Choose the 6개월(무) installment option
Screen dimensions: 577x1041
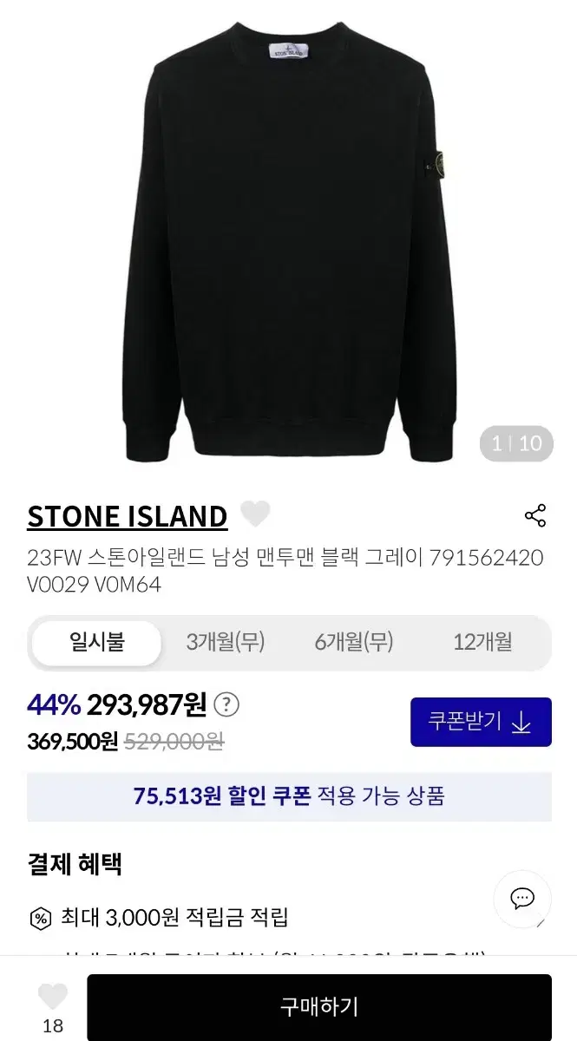point(354,643)
